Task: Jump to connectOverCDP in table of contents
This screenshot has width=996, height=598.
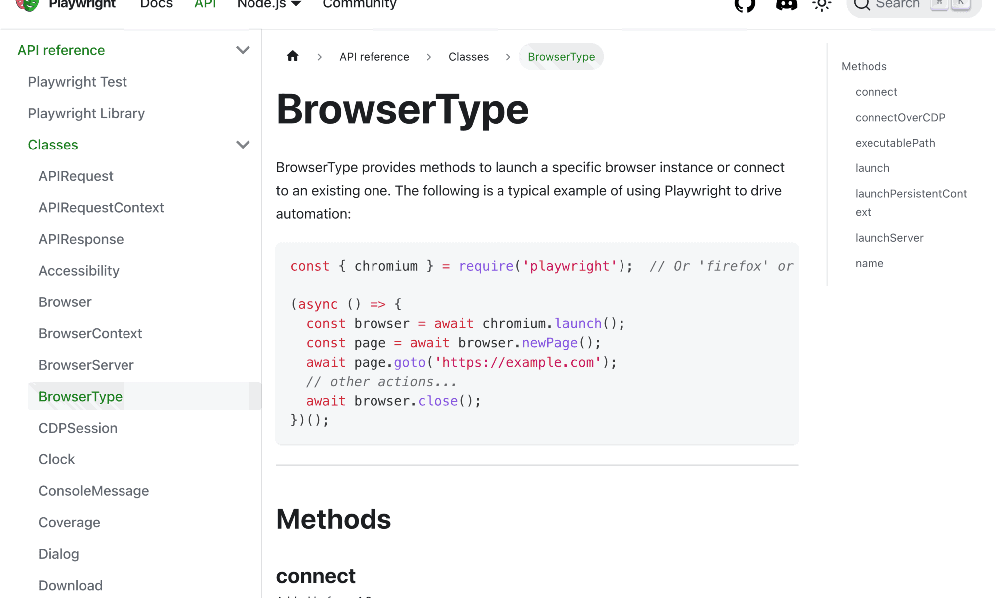Action: [x=900, y=117]
